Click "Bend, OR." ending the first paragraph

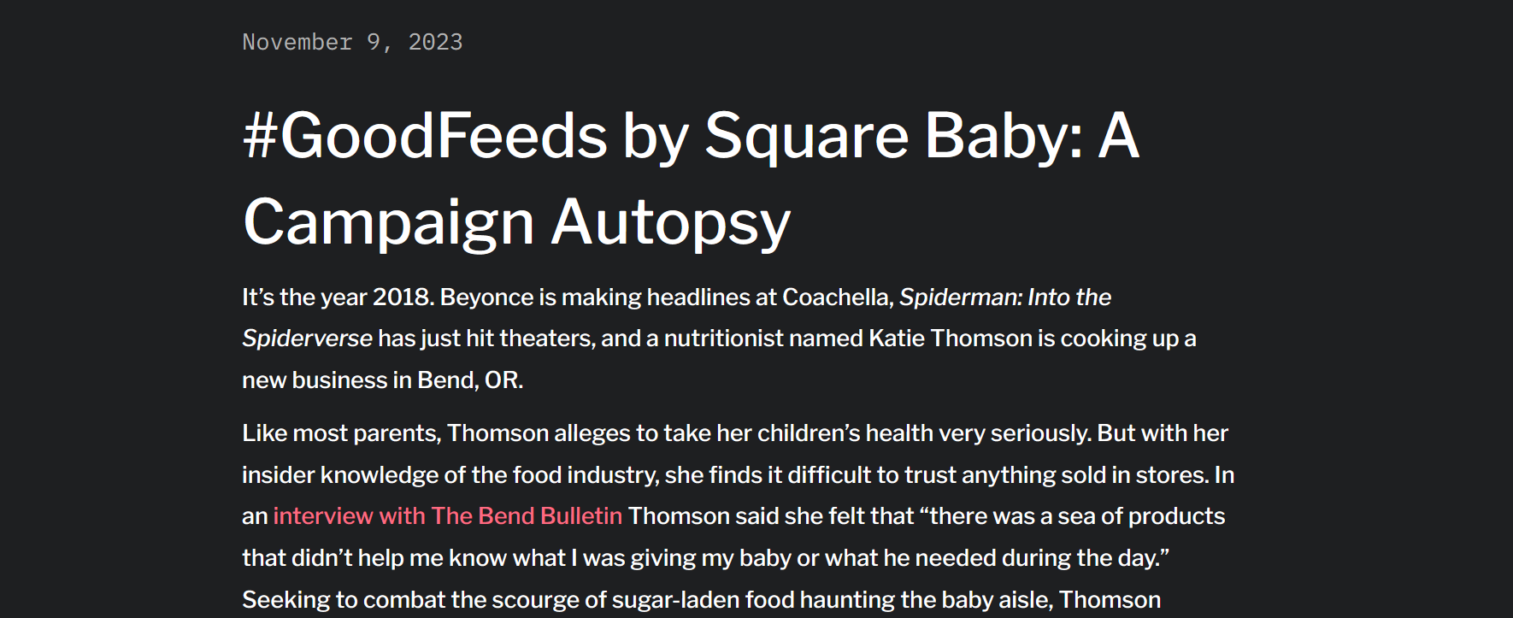(469, 380)
